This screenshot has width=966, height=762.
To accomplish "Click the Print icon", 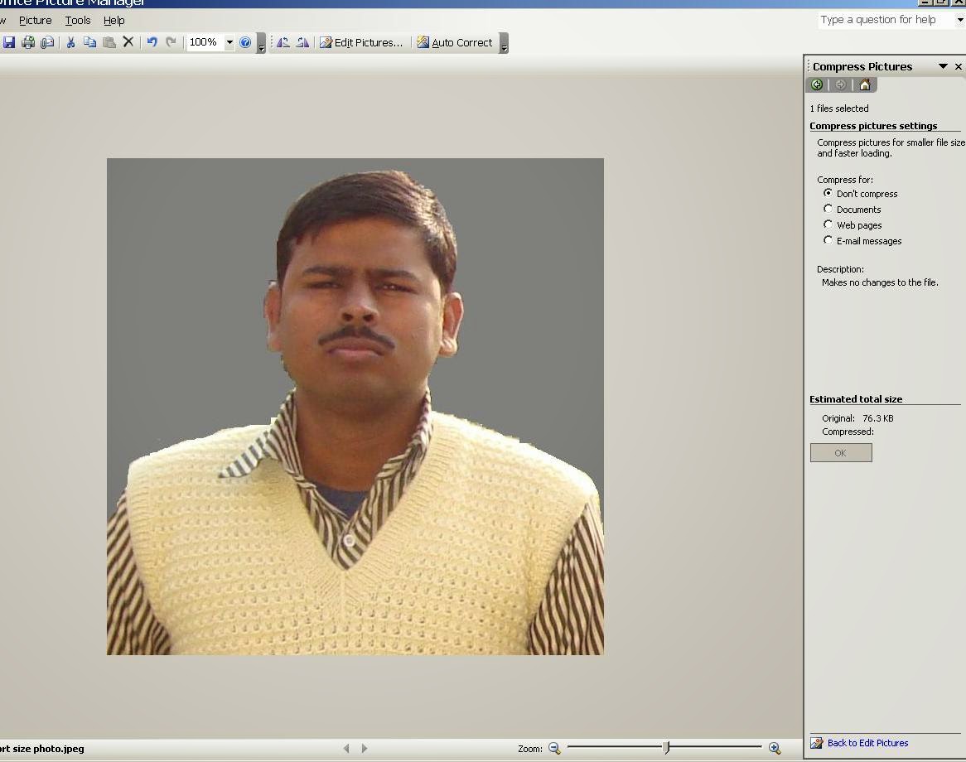I will 28,42.
